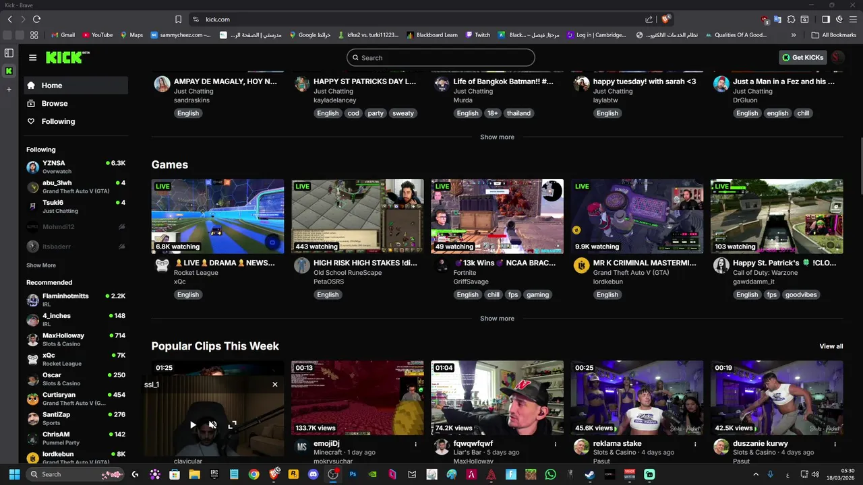Open 4_inches recommended channel
Screen dimensions: 863x485
pyautogui.click(x=76, y=319)
